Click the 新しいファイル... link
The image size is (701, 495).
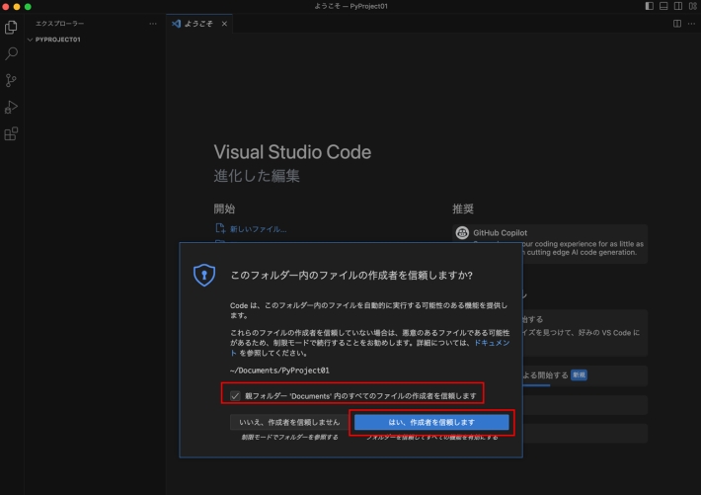tap(258, 229)
